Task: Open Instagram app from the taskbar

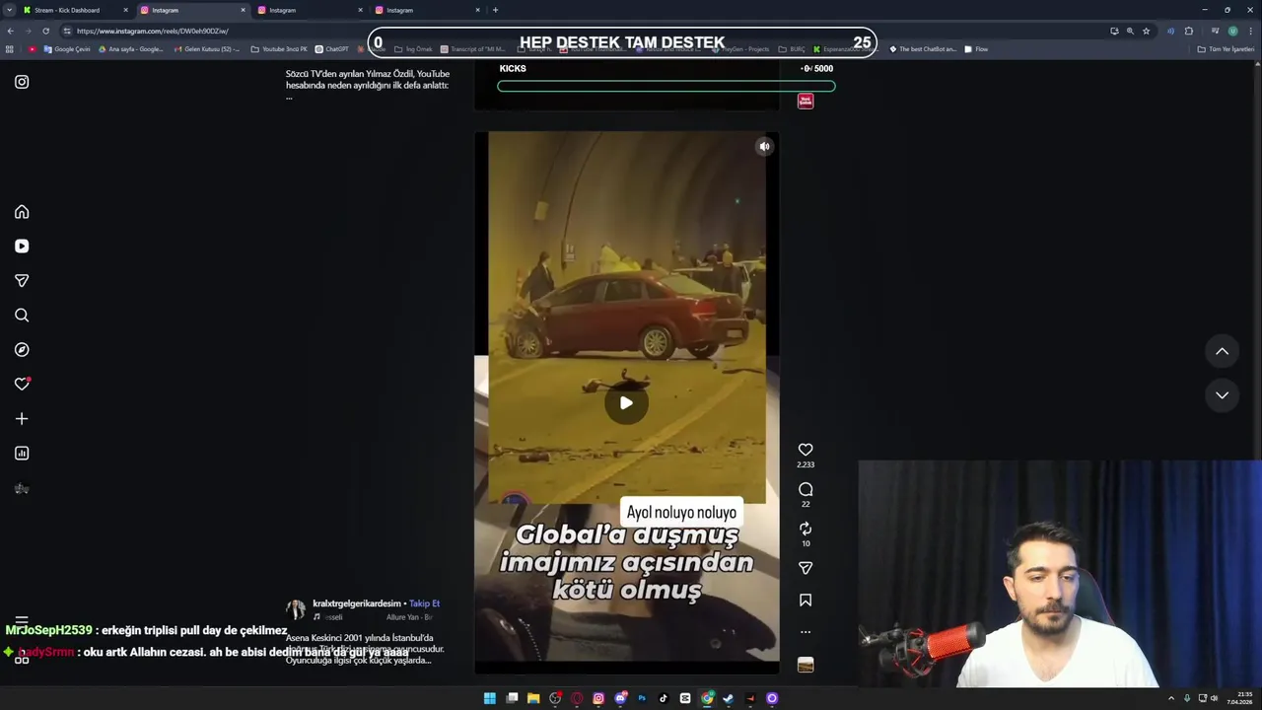Action: click(x=598, y=698)
